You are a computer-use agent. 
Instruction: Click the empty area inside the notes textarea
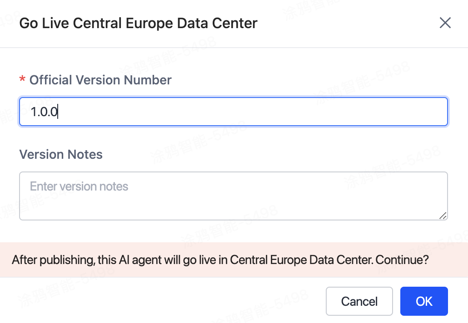pyautogui.click(x=273, y=205)
